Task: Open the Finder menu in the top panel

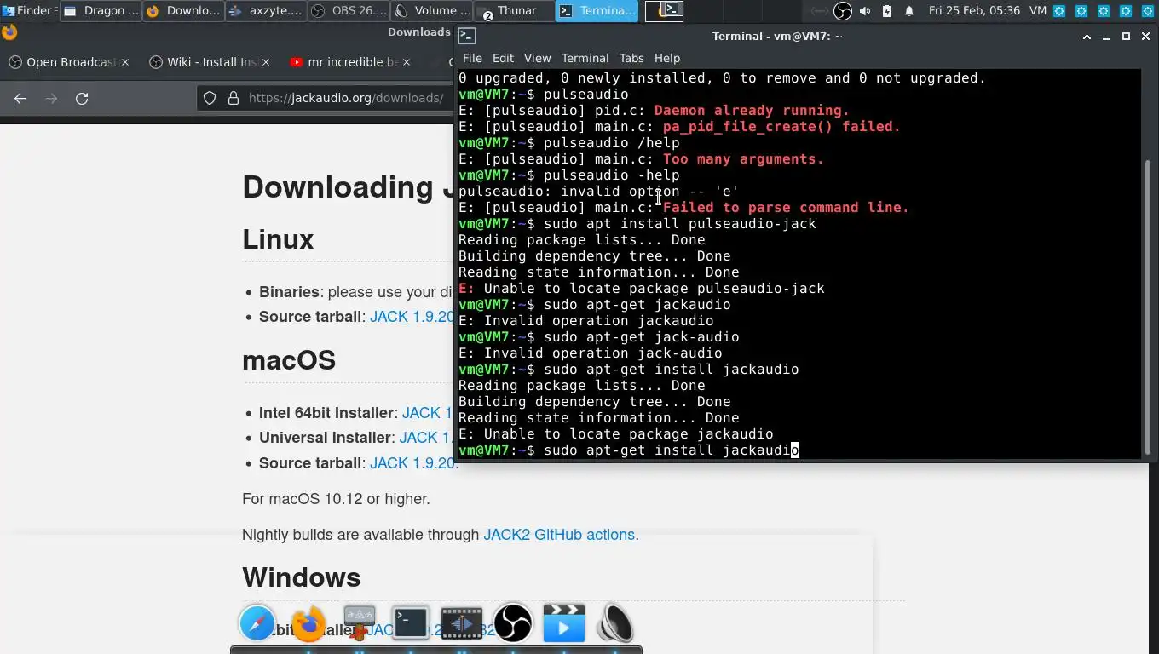Action: point(29,11)
